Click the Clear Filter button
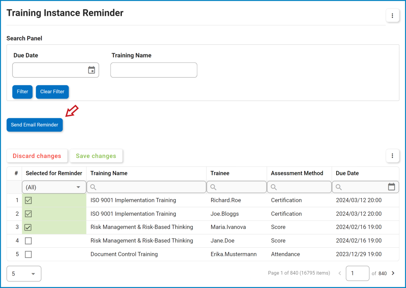Image resolution: width=406 pixels, height=288 pixels. (52, 92)
